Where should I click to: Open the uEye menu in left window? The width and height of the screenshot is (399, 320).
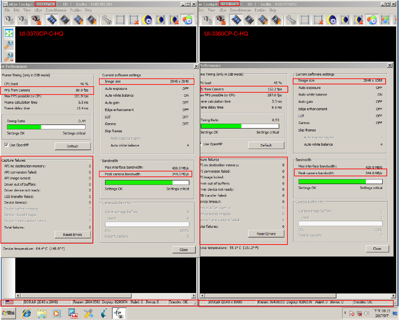[x=38, y=10]
